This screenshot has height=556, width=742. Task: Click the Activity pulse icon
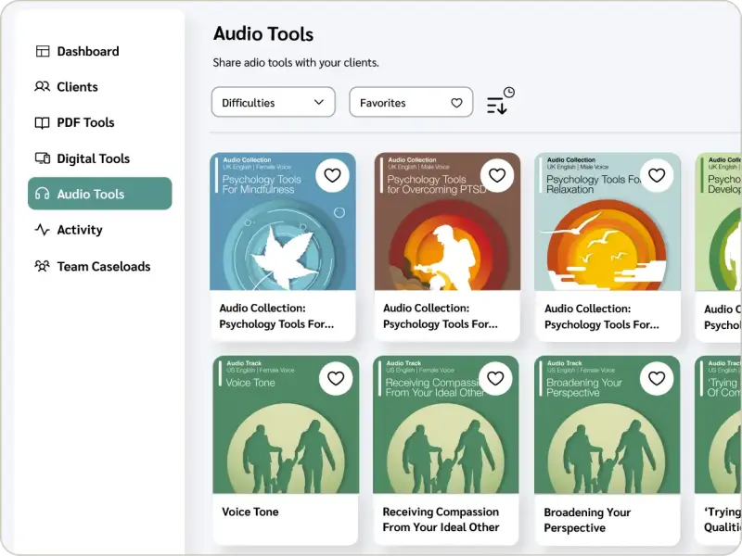(x=42, y=230)
